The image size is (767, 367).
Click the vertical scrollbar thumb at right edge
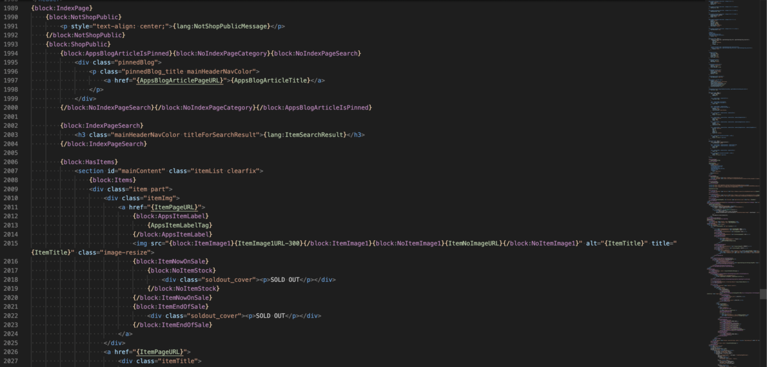(x=763, y=294)
